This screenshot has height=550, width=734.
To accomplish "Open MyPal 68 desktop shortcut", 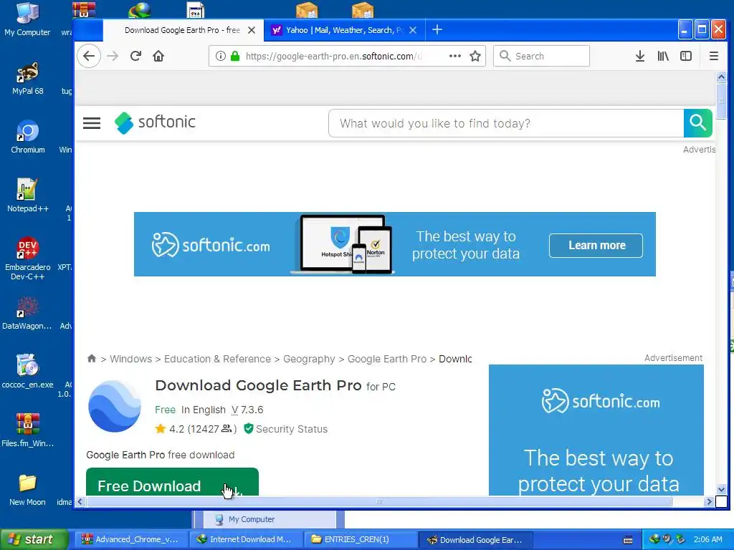I will [x=27, y=78].
